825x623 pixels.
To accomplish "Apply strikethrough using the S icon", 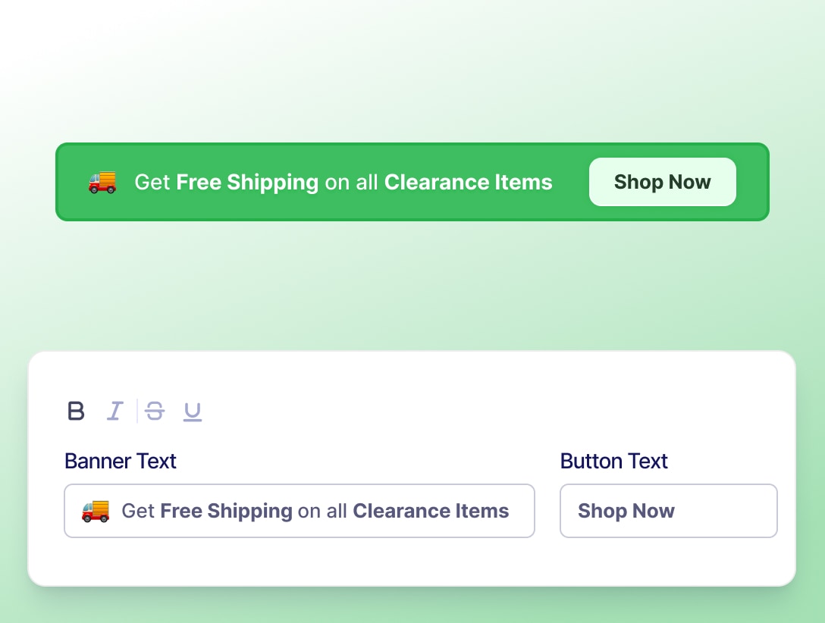I will (x=154, y=411).
